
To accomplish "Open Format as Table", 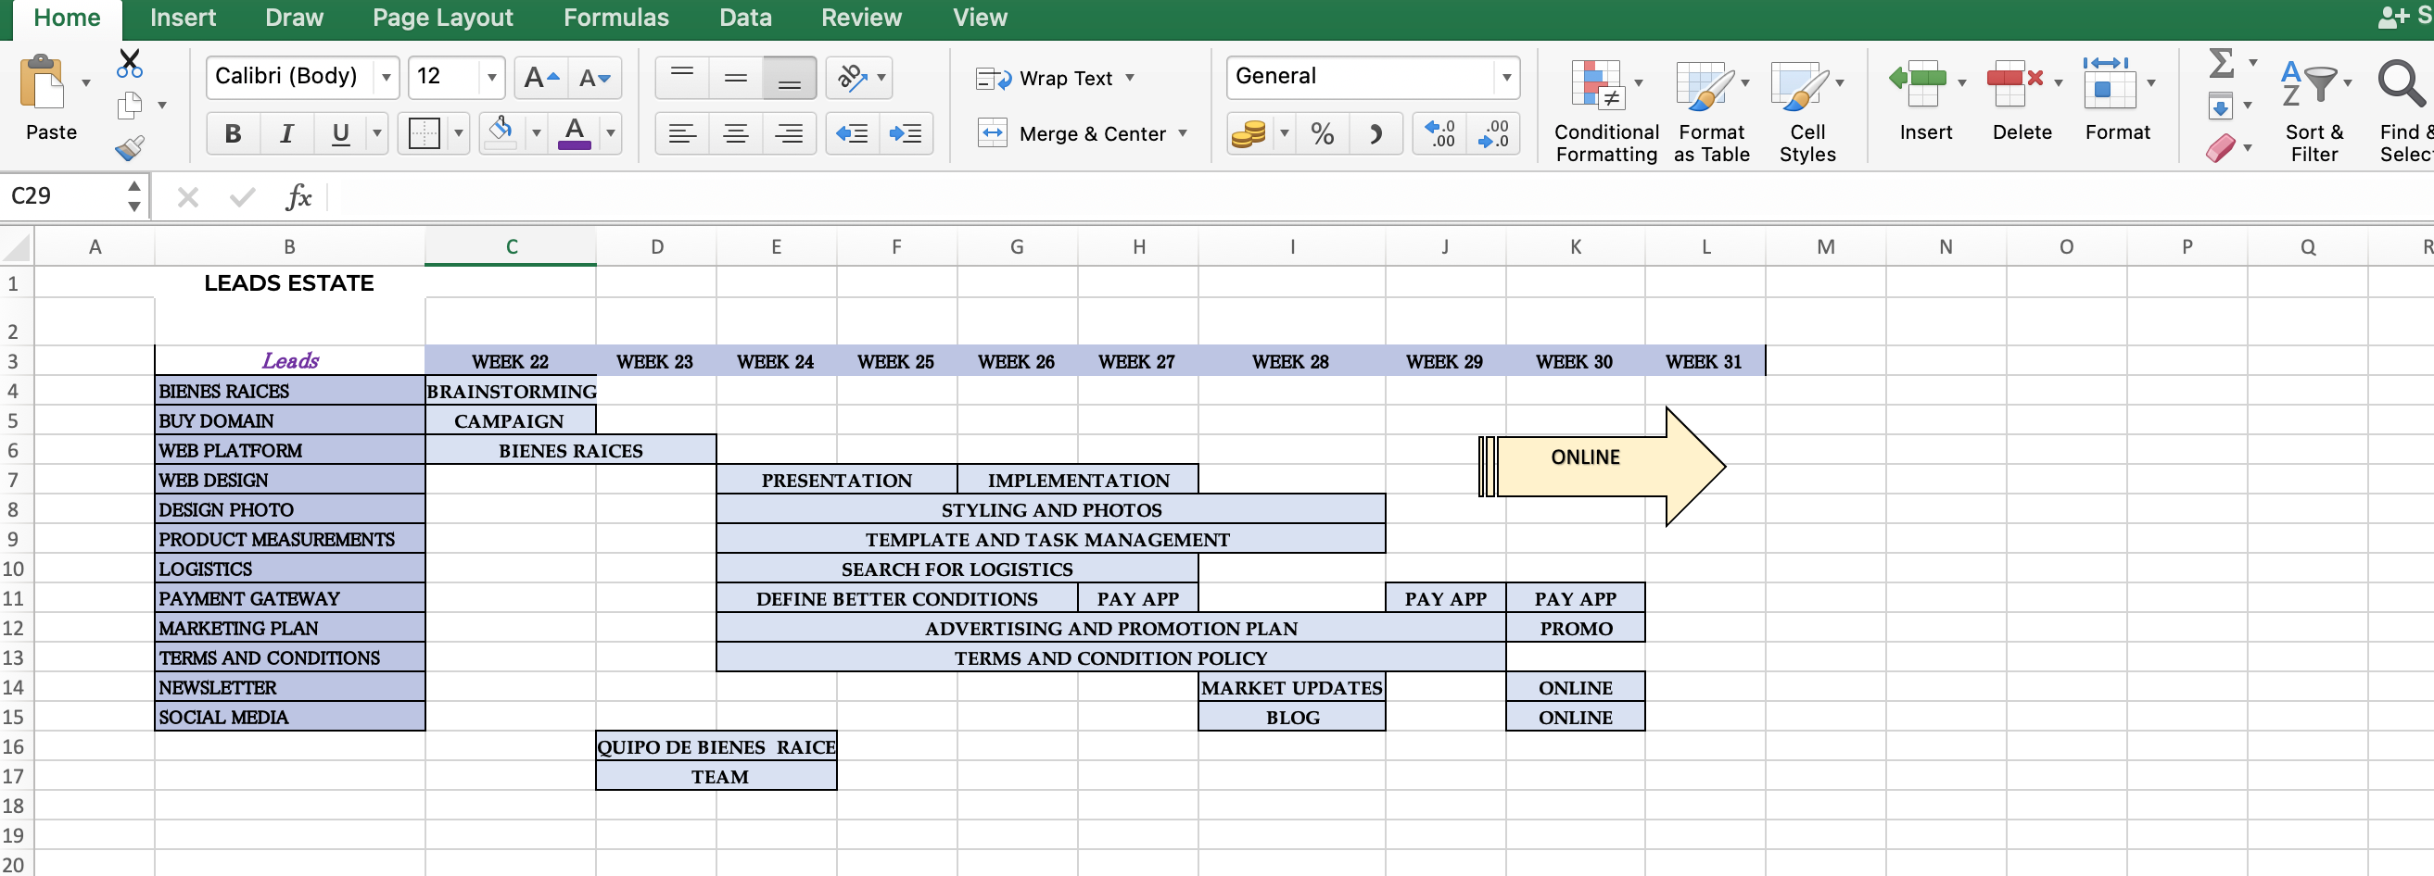I will pos(1710,109).
